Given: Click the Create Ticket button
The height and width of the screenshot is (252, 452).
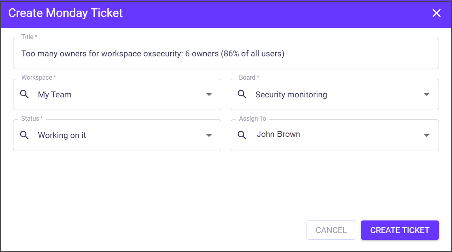Looking at the screenshot, I should (400, 230).
